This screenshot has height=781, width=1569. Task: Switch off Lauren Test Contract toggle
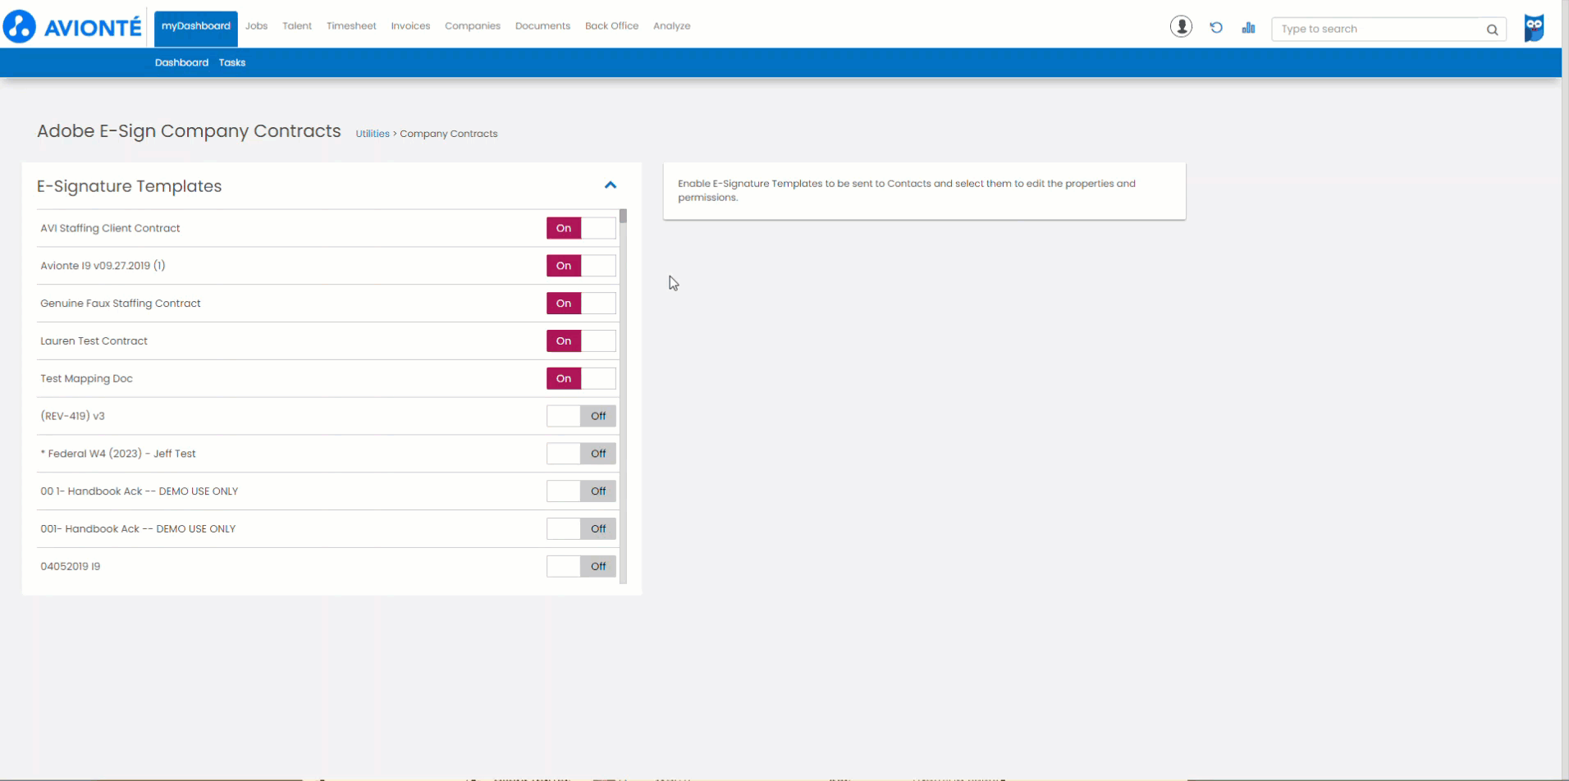tap(581, 341)
